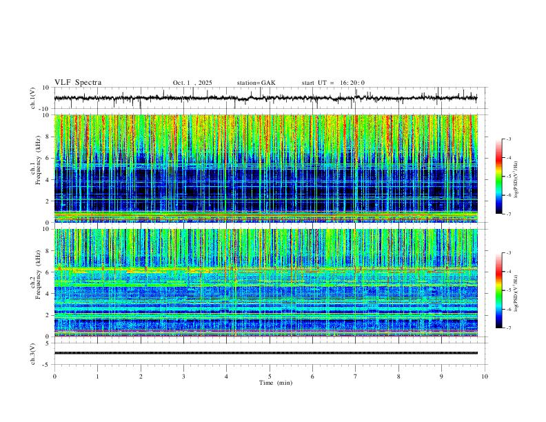This screenshot has width=546, height=422.
Task: Click the "-5" tick on upper color bar
Action: click(x=509, y=177)
